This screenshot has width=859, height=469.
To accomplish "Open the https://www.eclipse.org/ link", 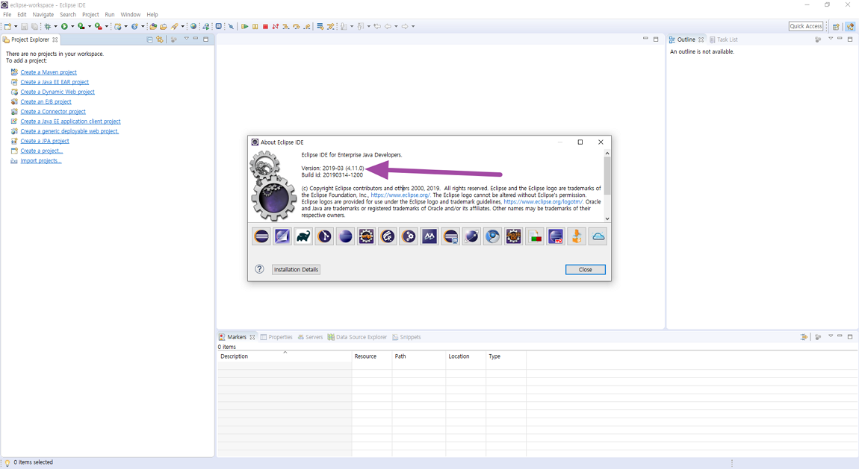I will click(400, 195).
